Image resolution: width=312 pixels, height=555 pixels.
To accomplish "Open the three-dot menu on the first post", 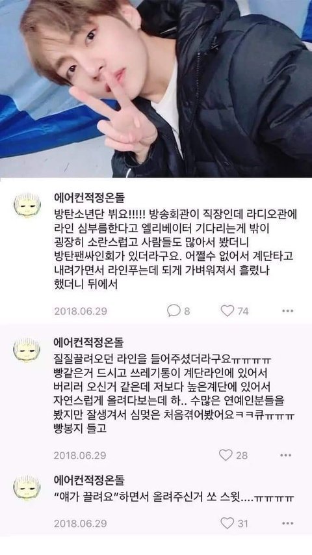I will (287, 311).
